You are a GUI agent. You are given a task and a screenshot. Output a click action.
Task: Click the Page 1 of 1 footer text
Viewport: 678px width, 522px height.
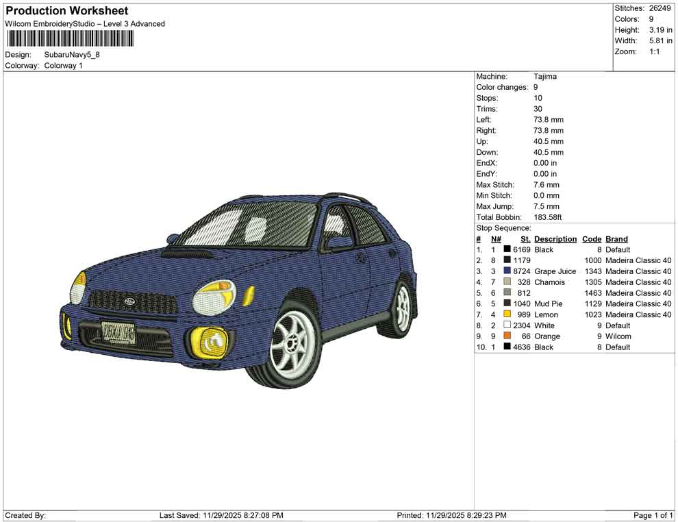[653, 515]
